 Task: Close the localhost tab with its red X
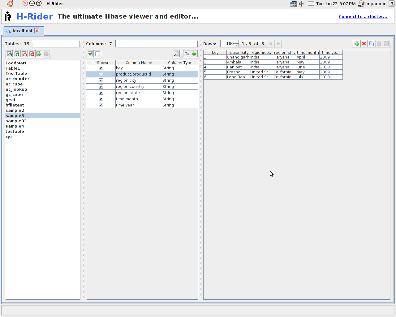pos(37,31)
